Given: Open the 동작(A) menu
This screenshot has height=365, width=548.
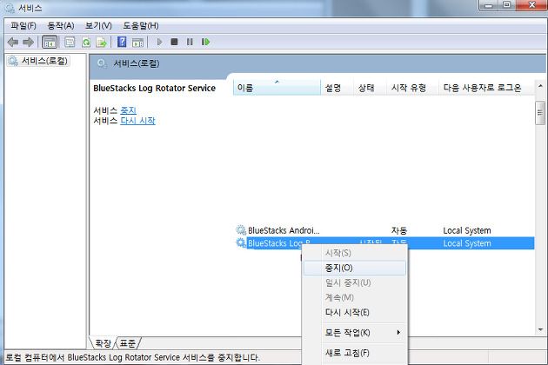Looking at the screenshot, I should [61, 25].
